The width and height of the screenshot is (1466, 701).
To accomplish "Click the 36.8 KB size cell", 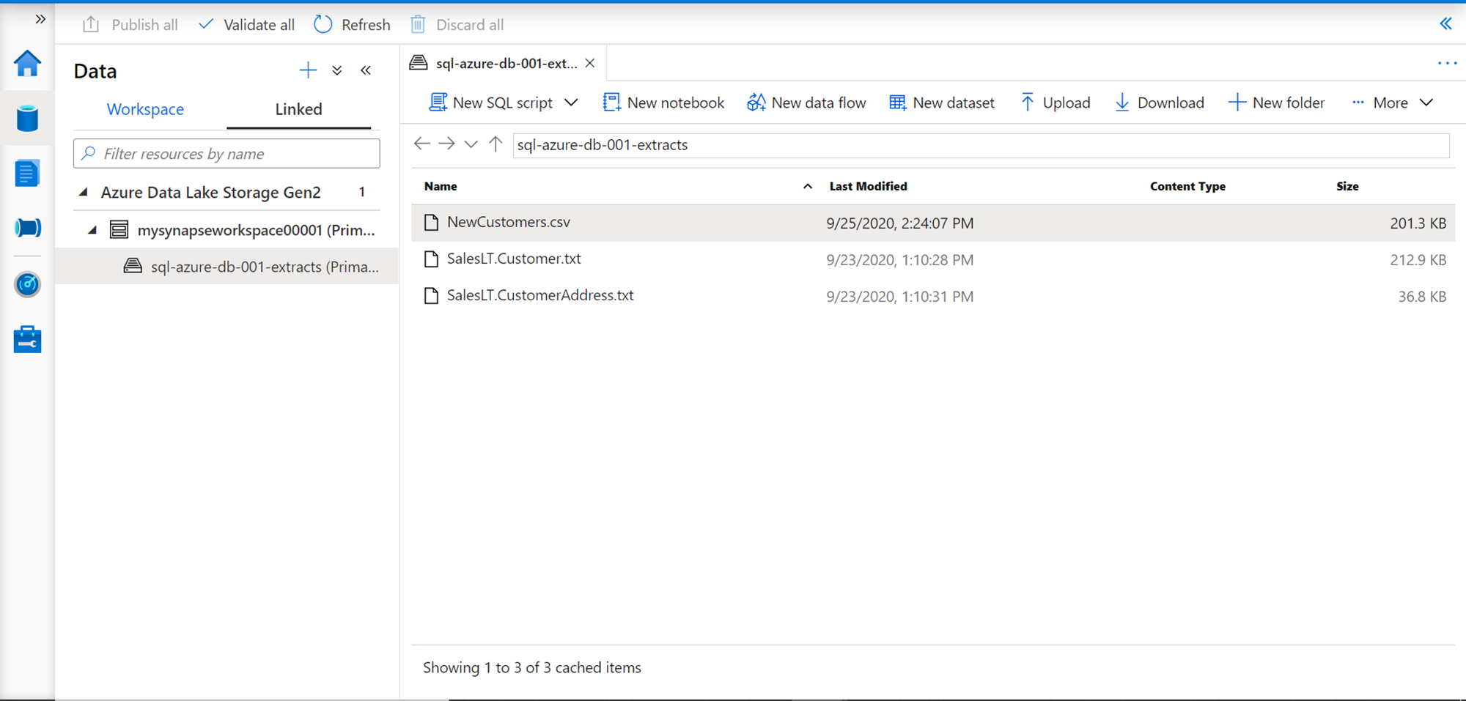I will coord(1422,297).
